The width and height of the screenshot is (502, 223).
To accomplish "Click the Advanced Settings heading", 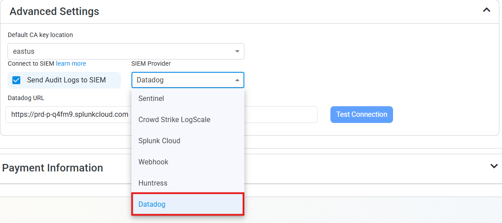I will (x=54, y=11).
